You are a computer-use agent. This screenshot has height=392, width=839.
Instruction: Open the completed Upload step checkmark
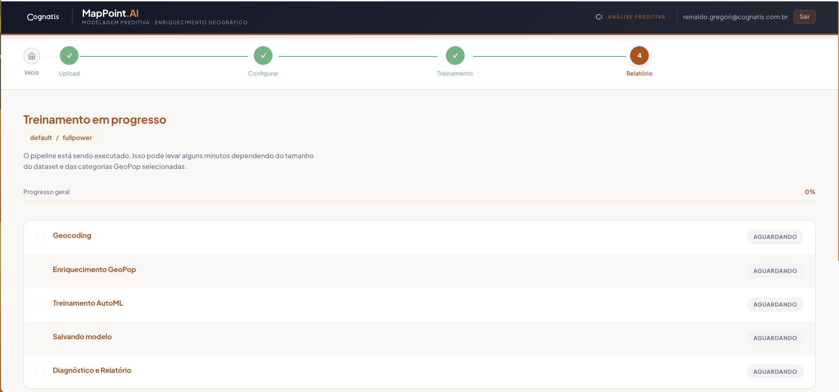pos(69,56)
